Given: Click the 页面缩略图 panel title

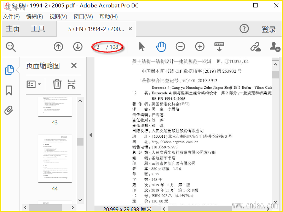Looking at the screenshot, I should point(43,66).
